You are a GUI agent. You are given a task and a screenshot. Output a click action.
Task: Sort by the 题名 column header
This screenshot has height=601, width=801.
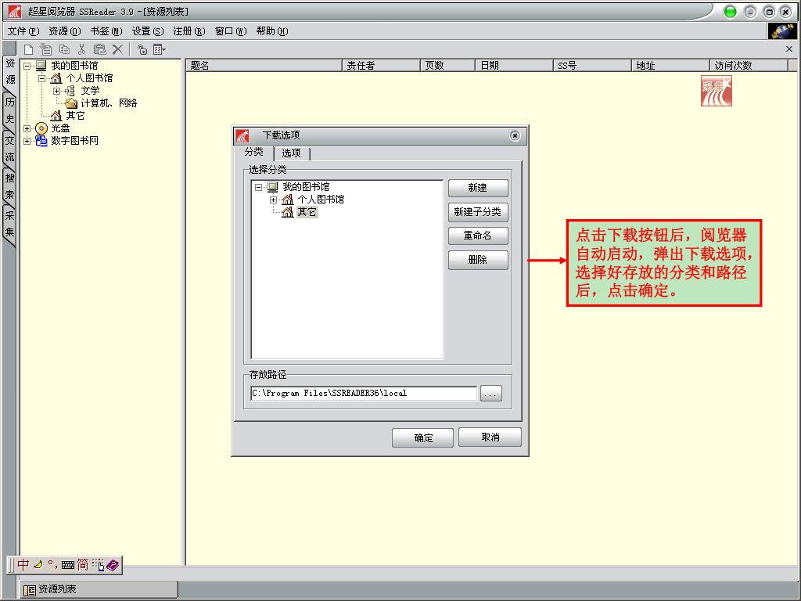click(x=264, y=66)
